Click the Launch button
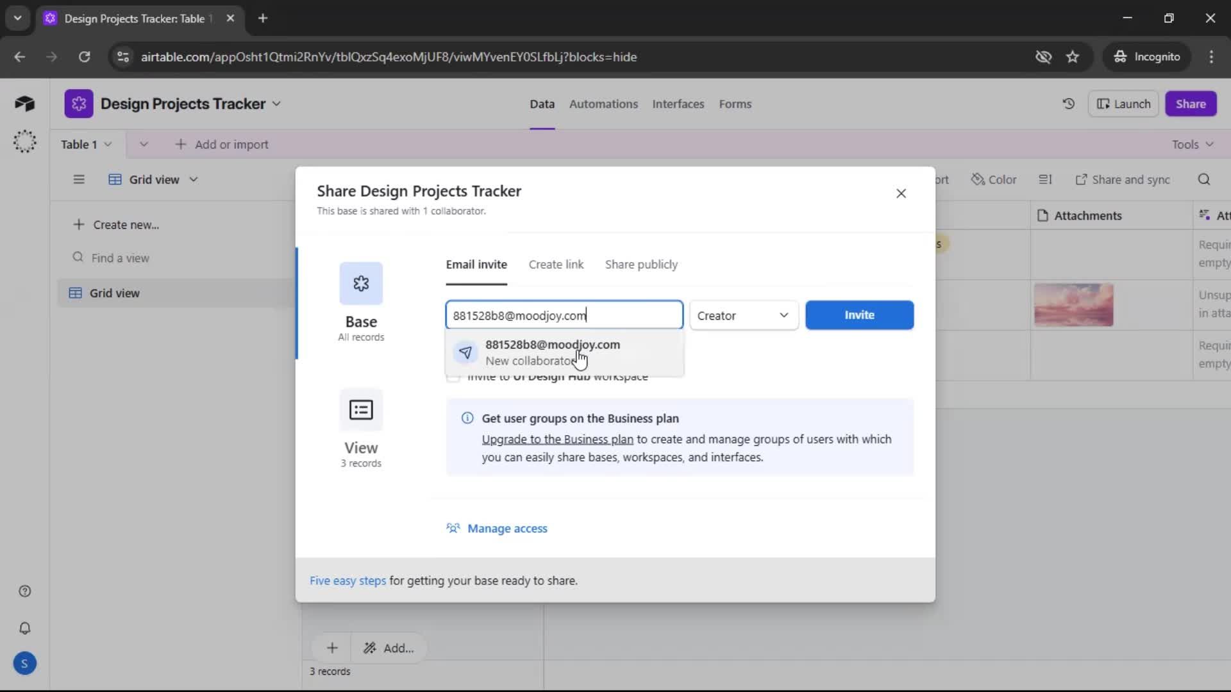 point(1123,104)
